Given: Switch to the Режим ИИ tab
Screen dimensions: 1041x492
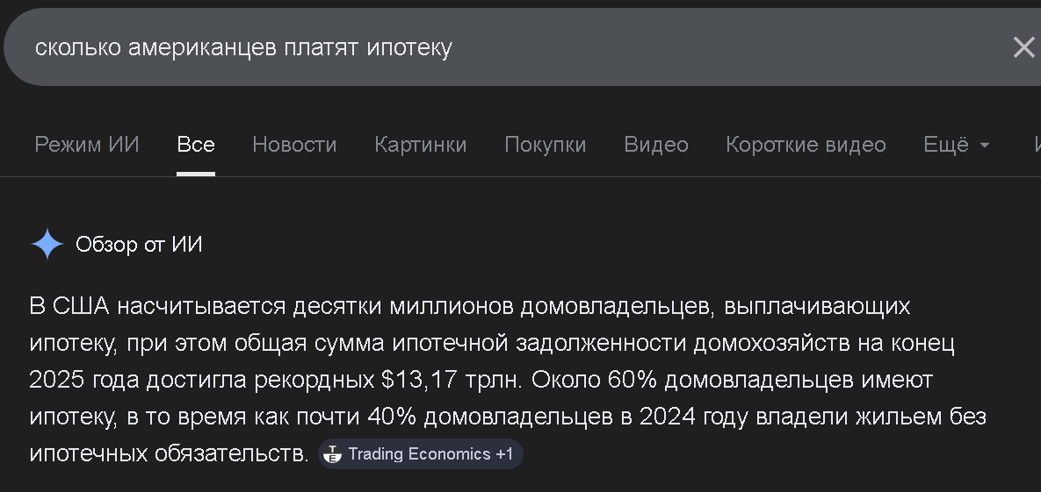Looking at the screenshot, I should (x=87, y=145).
